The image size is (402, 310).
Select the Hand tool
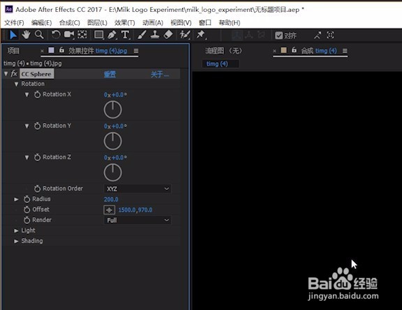tap(26, 35)
